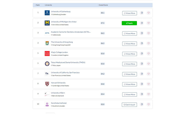
Task: Know More about University of Bern
Action: pyautogui.click(x=130, y=94)
